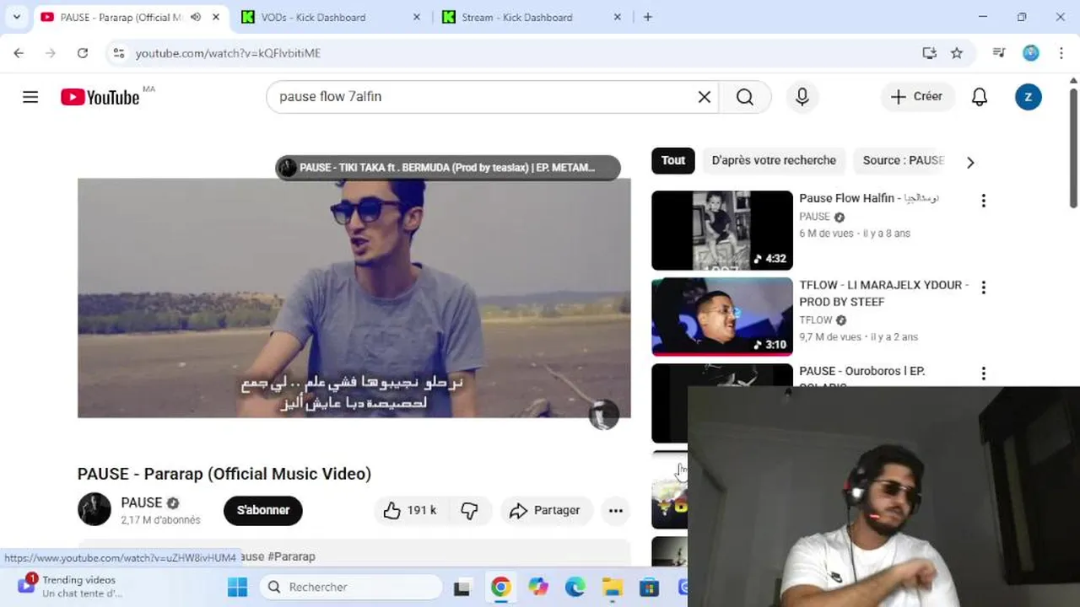Mute tab audio on PAUSE Pararap tab
The image size is (1080, 607).
[196, 17]
